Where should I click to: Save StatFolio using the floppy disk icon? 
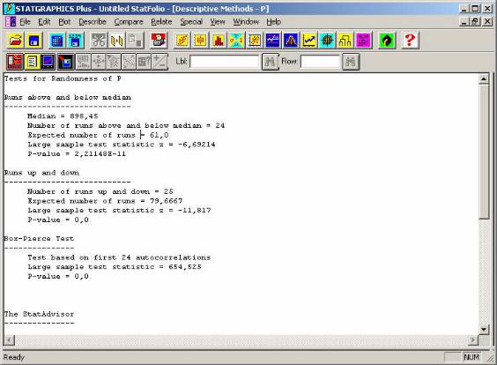[x=33, y=41]
